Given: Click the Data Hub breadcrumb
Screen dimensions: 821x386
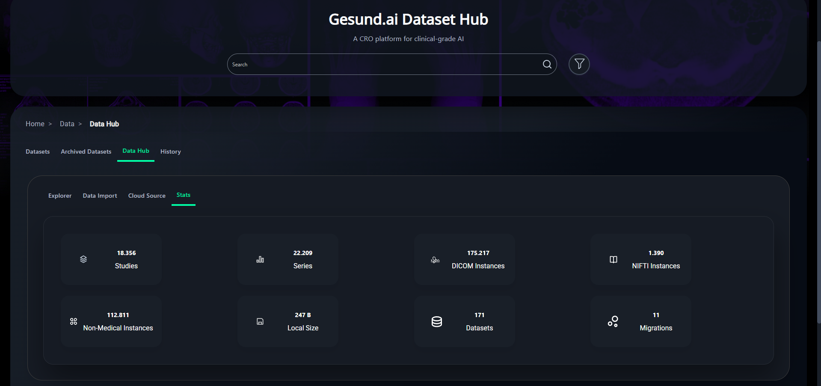Looking at the screenshot, I should [104, 124].
